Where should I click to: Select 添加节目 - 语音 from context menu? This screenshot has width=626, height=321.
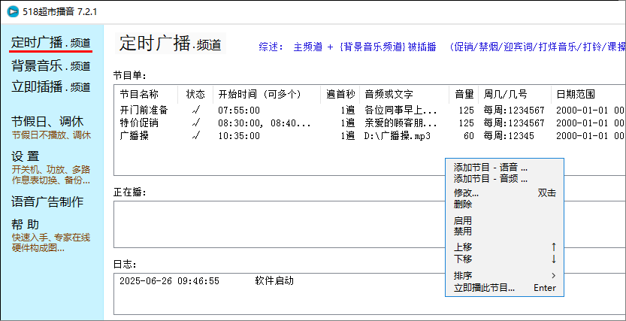click(491, 168)
